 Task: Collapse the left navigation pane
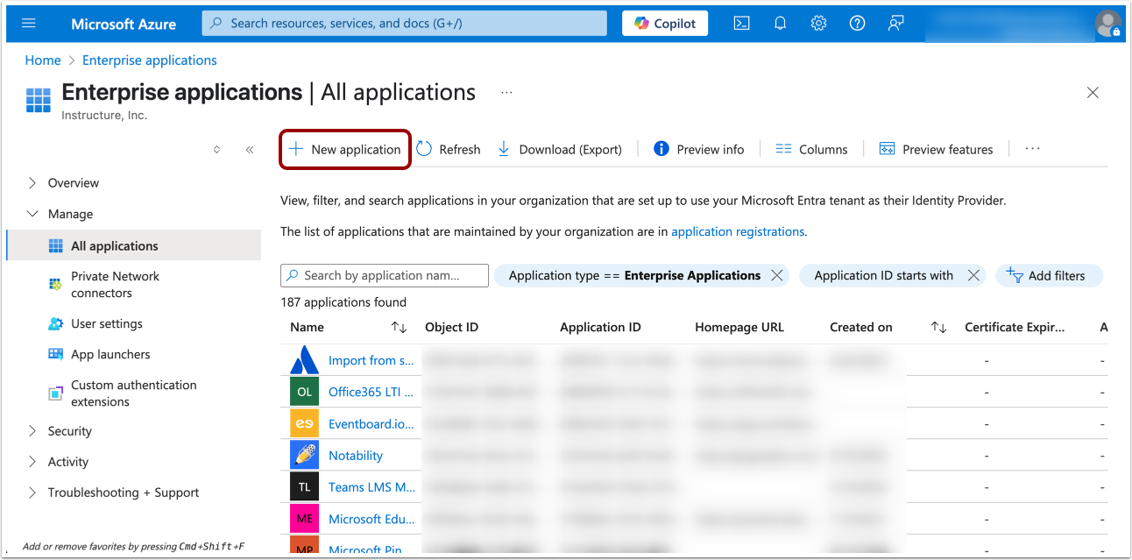pos(250,150)
